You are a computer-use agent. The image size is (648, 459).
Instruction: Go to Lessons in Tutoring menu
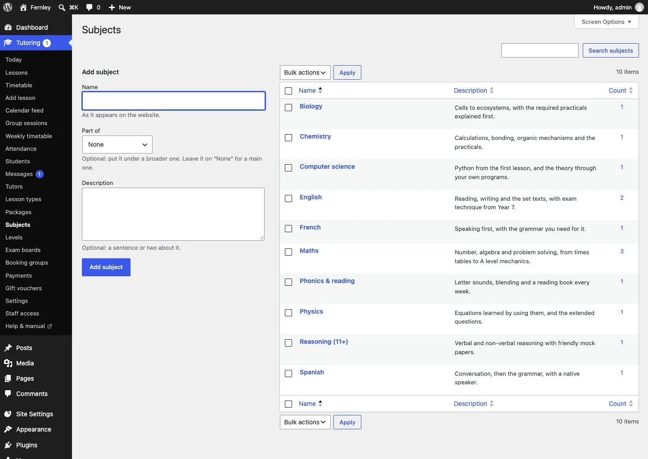click(x=17, y=72)
